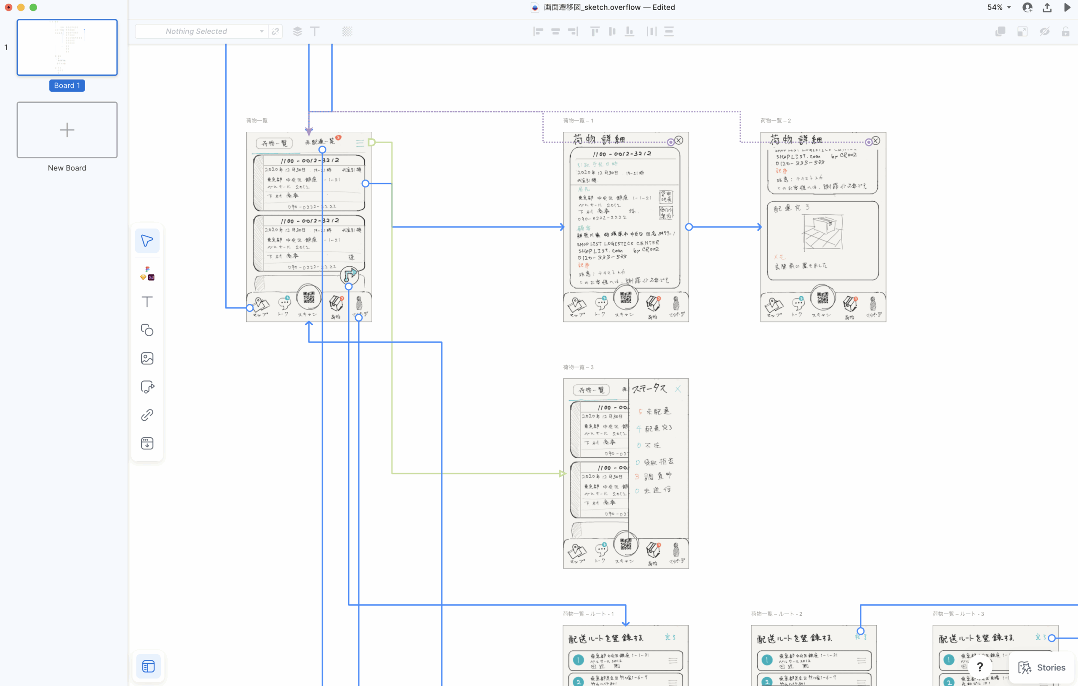Screen dimensions: 1078x686
Task: Click the checkered fill swatch in toolbar
Action: click(x=347, y=31)
